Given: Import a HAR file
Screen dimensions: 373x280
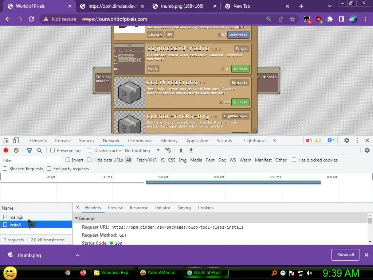Looking at the screenshot, I should 181,150.
